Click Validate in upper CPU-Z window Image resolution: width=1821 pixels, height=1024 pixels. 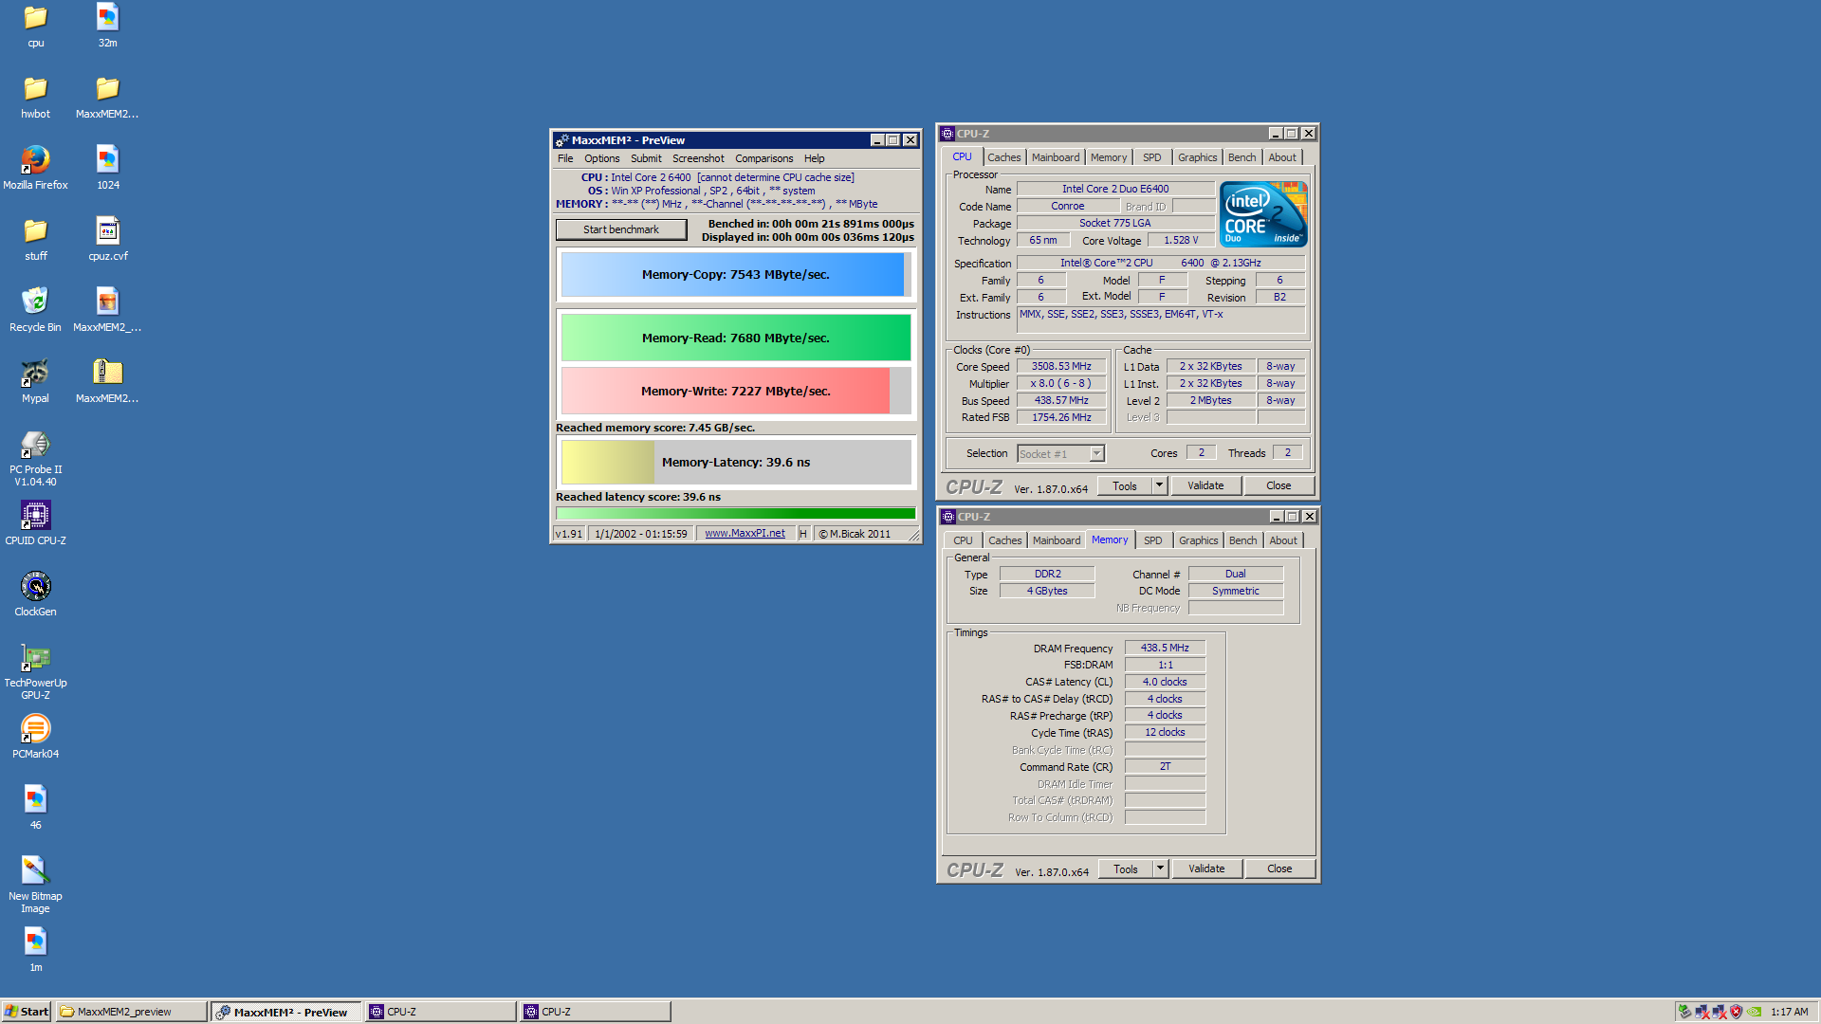pyautogui.click(x=1205, y=485)
